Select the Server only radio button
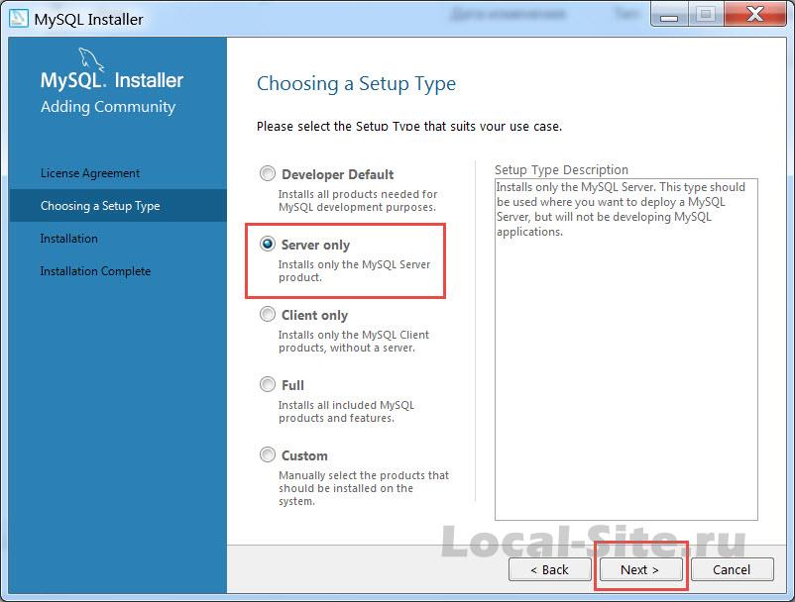795x602 pixels. click(268, 244)
